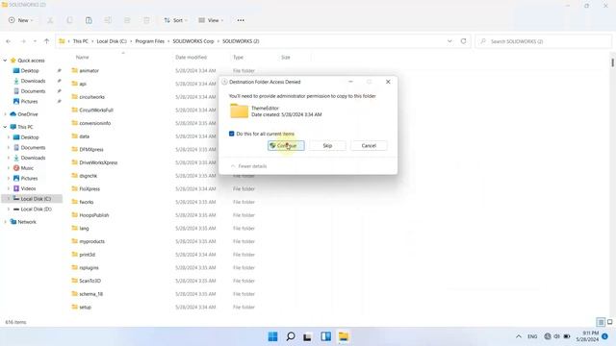The height and width of the screenshot is (346, 616).
Task: Click Local Disk (C:) in breadcrumb
Action: point(112,41)
